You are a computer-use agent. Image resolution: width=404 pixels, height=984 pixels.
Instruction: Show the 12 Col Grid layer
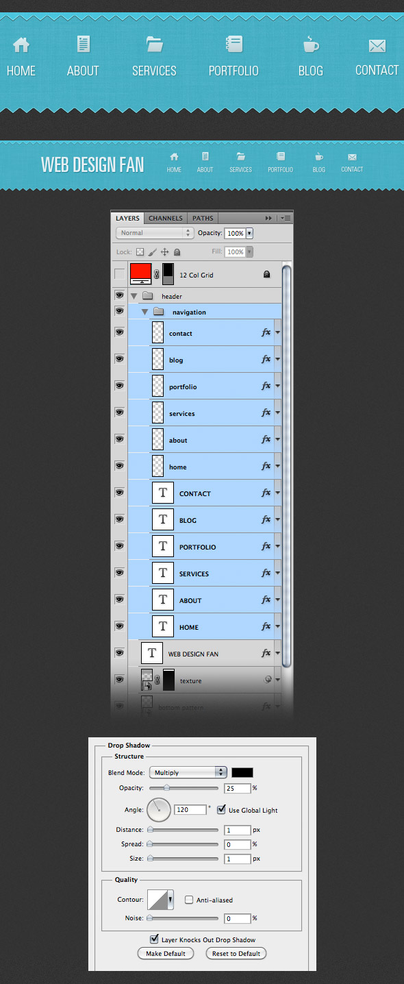pos(120,274)
